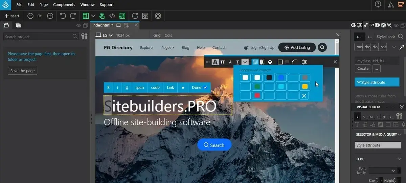Open the LG device size dropdown
406x183 pixels.
(104, 35)
